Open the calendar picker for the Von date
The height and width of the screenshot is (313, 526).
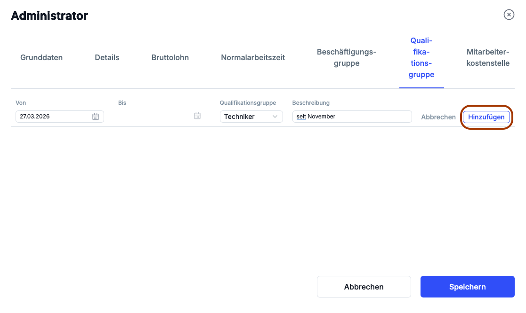(x=96, y=117)
